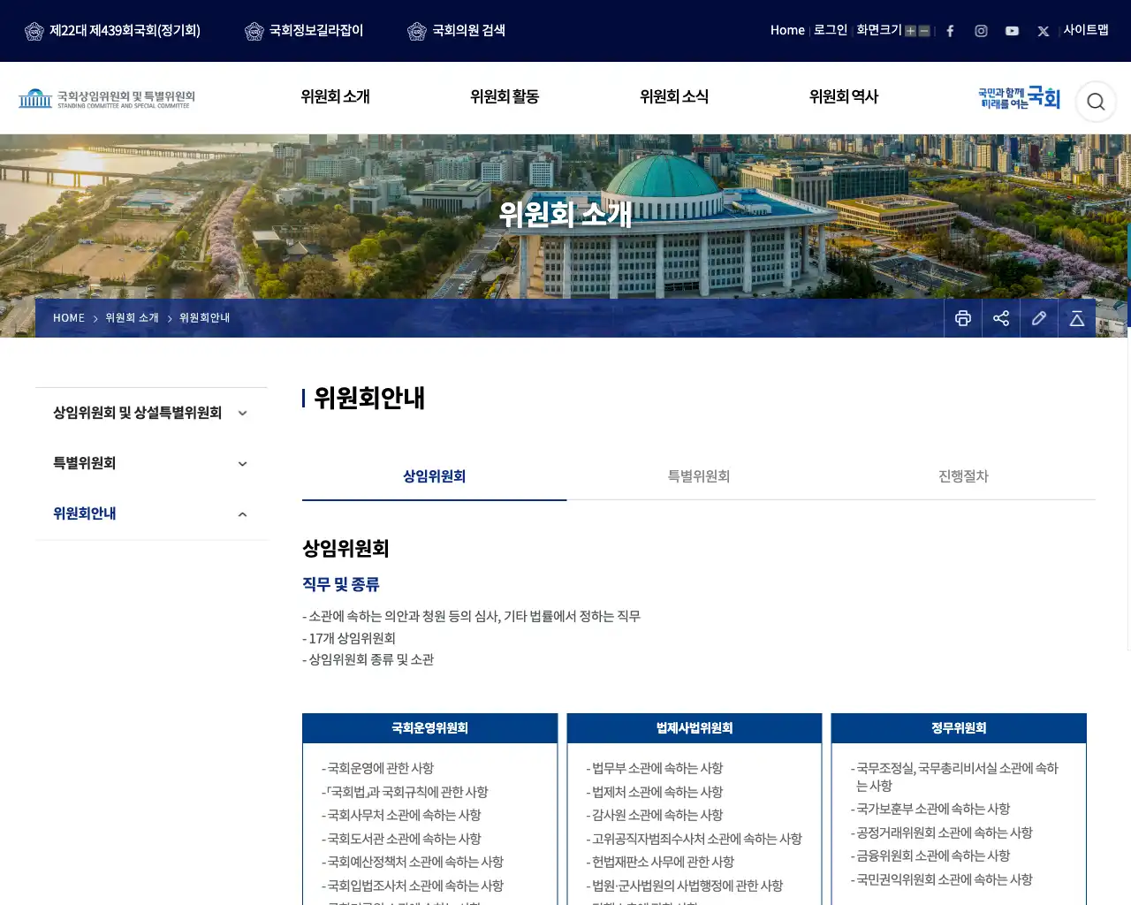The width and height of the screenshot is (1131, 905).
Task: Select the 상임위원회 tab
Action: click(x=434, y=476)
